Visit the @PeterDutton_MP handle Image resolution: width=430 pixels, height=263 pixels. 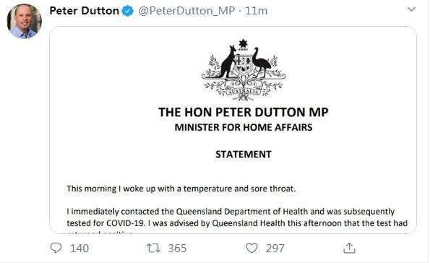tap(186, 11)
